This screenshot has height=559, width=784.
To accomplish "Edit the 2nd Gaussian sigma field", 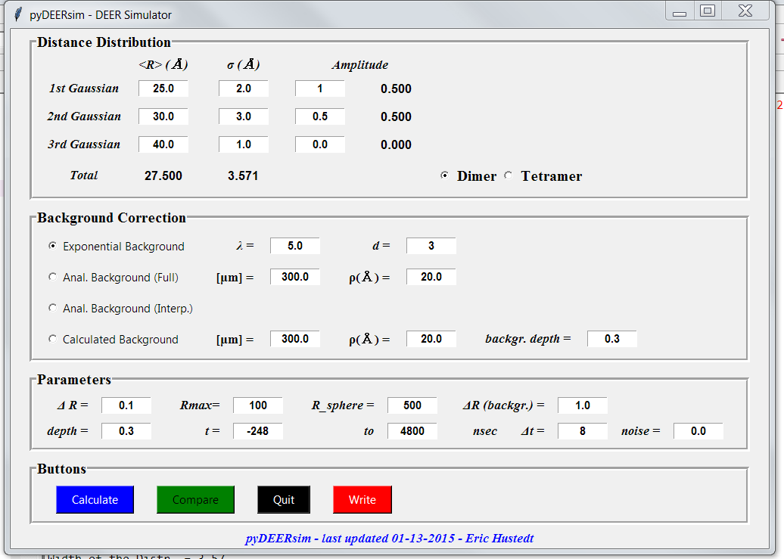I will (243, 116).
